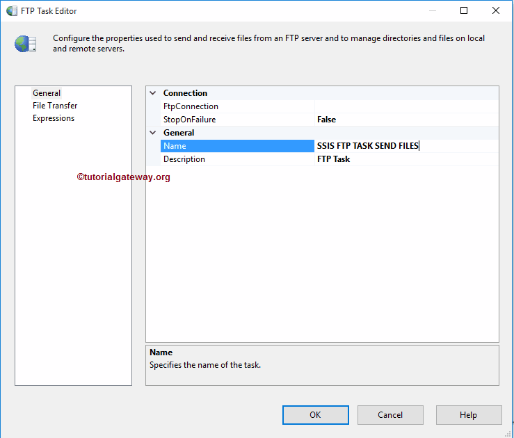The height and width of the screenshot is (438, 514).
Task: Click the globe server icon beside the description
Action: pos(25,44)
